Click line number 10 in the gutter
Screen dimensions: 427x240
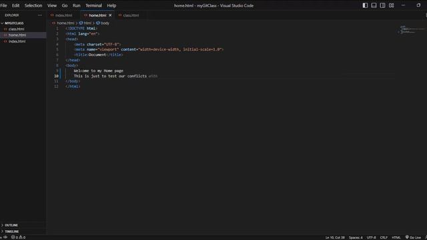[56, 76]
